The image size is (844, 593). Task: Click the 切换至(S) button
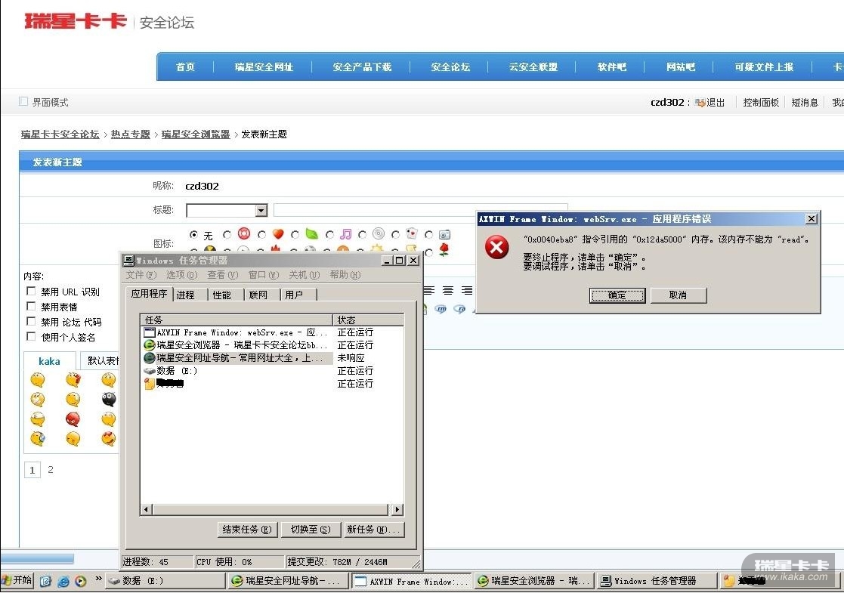point(311,530)
